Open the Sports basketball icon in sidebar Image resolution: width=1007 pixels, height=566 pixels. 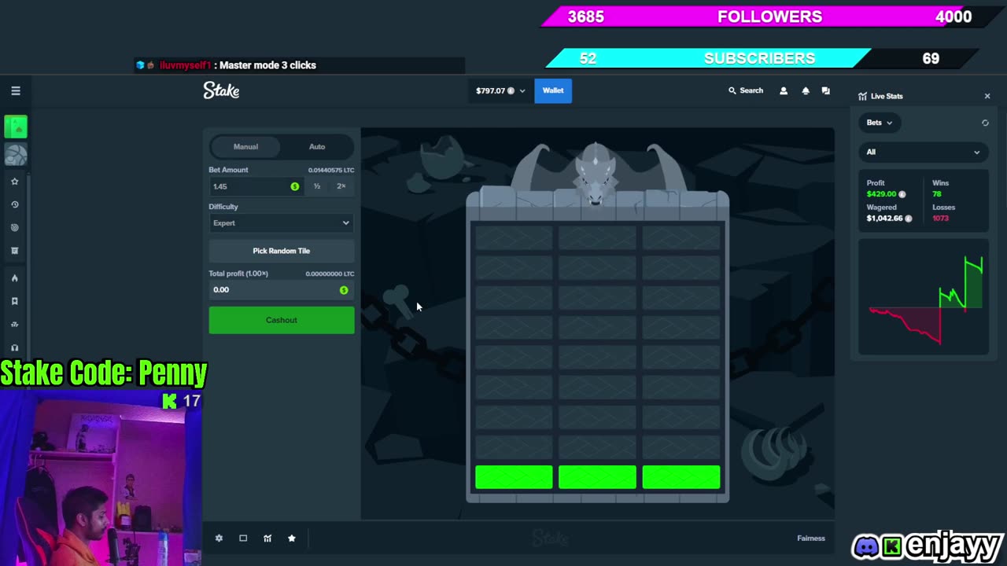pos(16,155)
